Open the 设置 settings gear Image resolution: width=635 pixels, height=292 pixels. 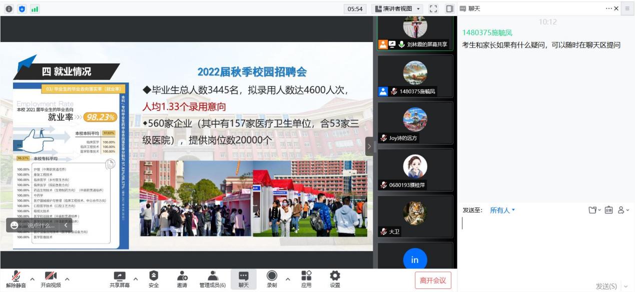pos(335,279)
